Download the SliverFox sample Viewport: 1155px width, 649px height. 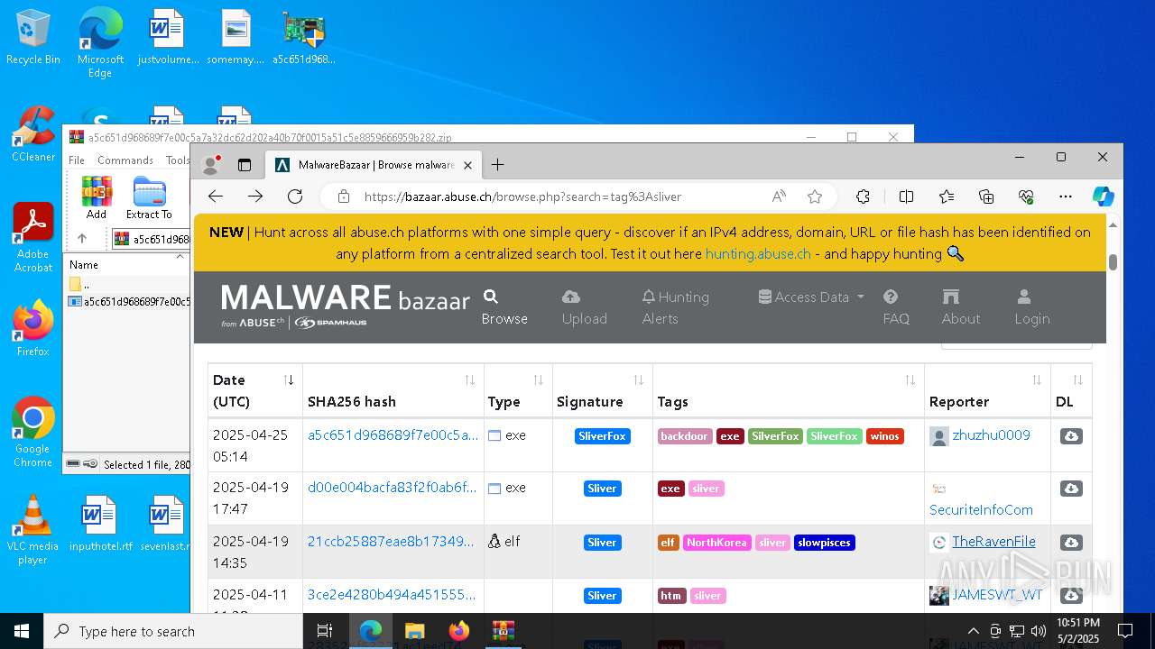click(1071, 436)
